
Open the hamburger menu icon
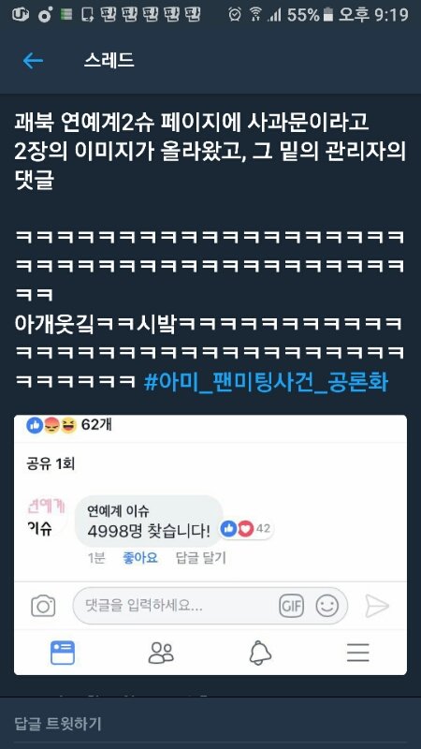point(358,653)
